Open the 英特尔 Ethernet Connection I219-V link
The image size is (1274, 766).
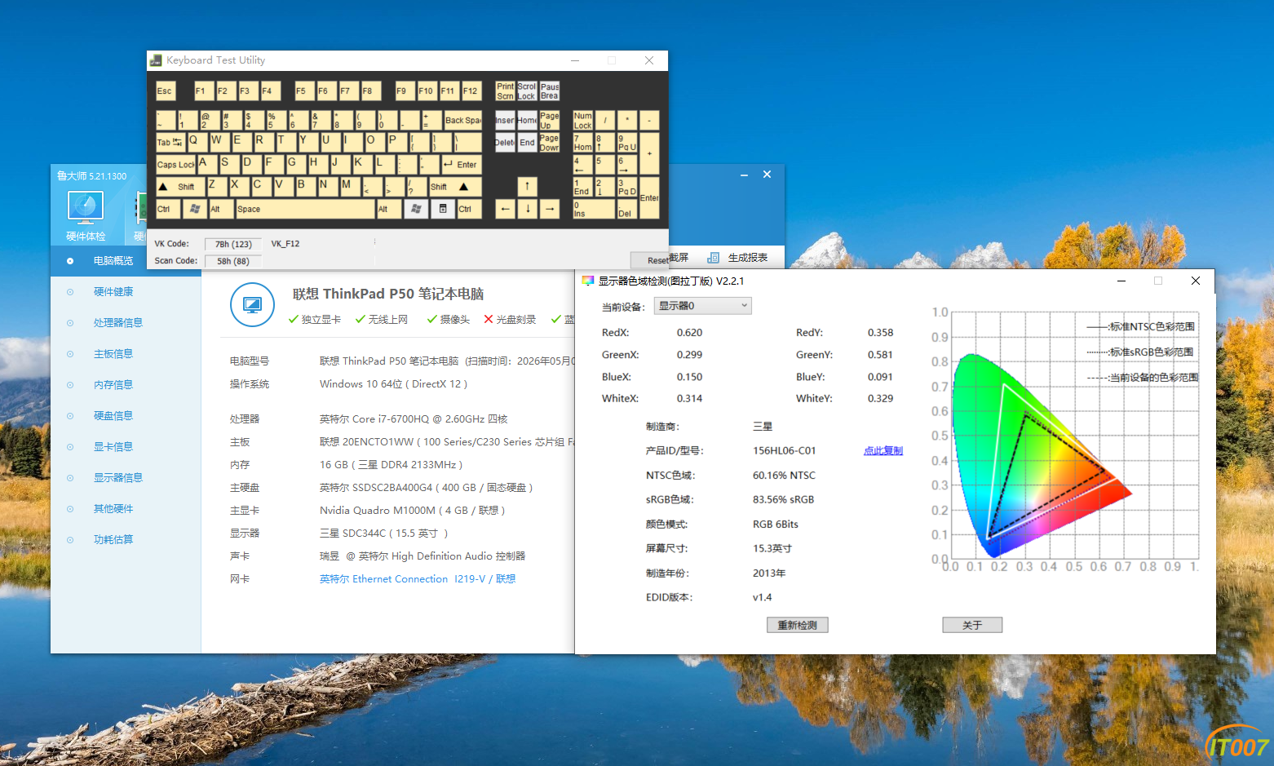[418, 579]
